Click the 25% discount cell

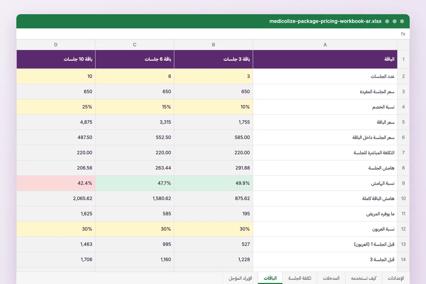[x=56, y=107]
